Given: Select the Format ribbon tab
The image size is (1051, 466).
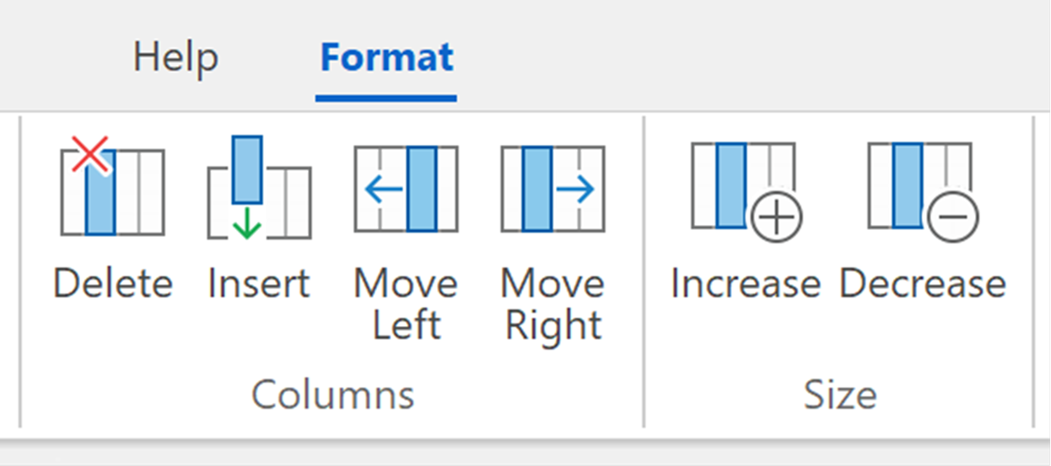Looking at the screenshot, I should coord(386,58).
